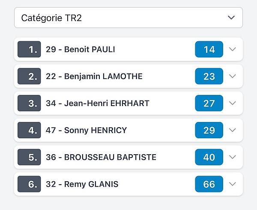Click the rank 6 position badge
Image resolution: width=257 pixels, height=210 pixels.
tap(29, 184)
